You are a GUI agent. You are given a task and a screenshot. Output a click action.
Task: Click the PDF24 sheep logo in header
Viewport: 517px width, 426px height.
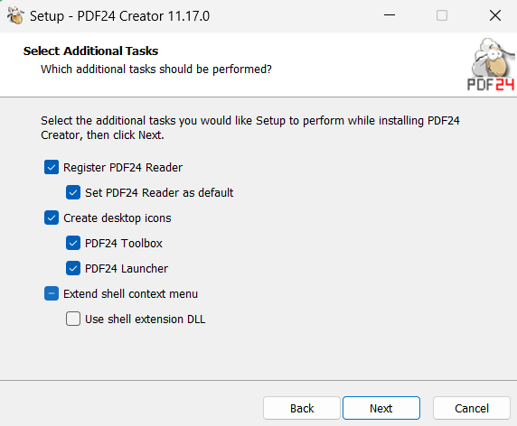click(x=492, y=64)
